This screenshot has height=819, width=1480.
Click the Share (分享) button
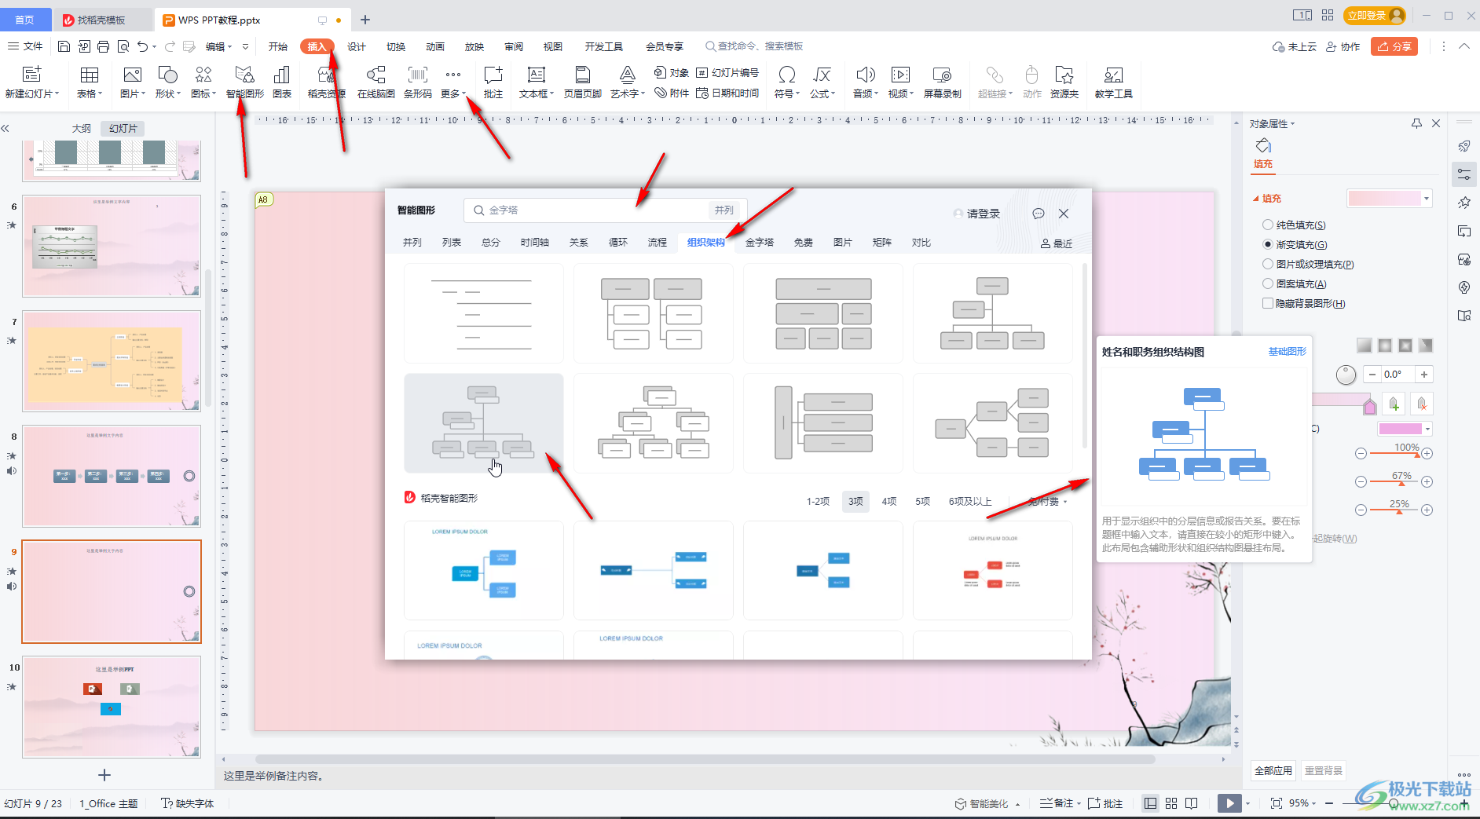click(1394, 46)
